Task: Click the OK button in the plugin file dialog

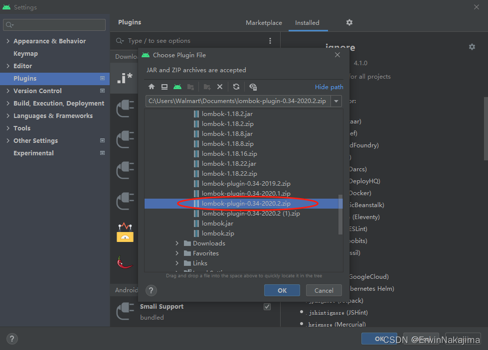Action: [282, 290]
